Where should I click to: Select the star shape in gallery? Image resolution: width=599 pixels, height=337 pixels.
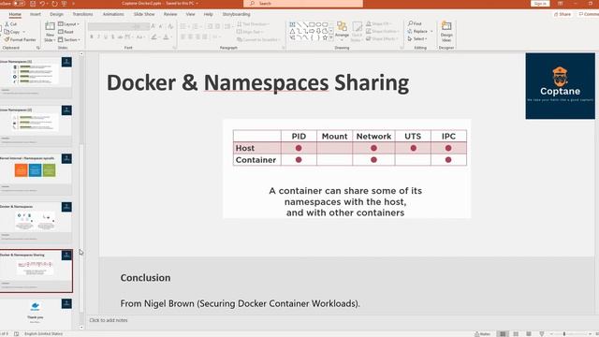325,37
